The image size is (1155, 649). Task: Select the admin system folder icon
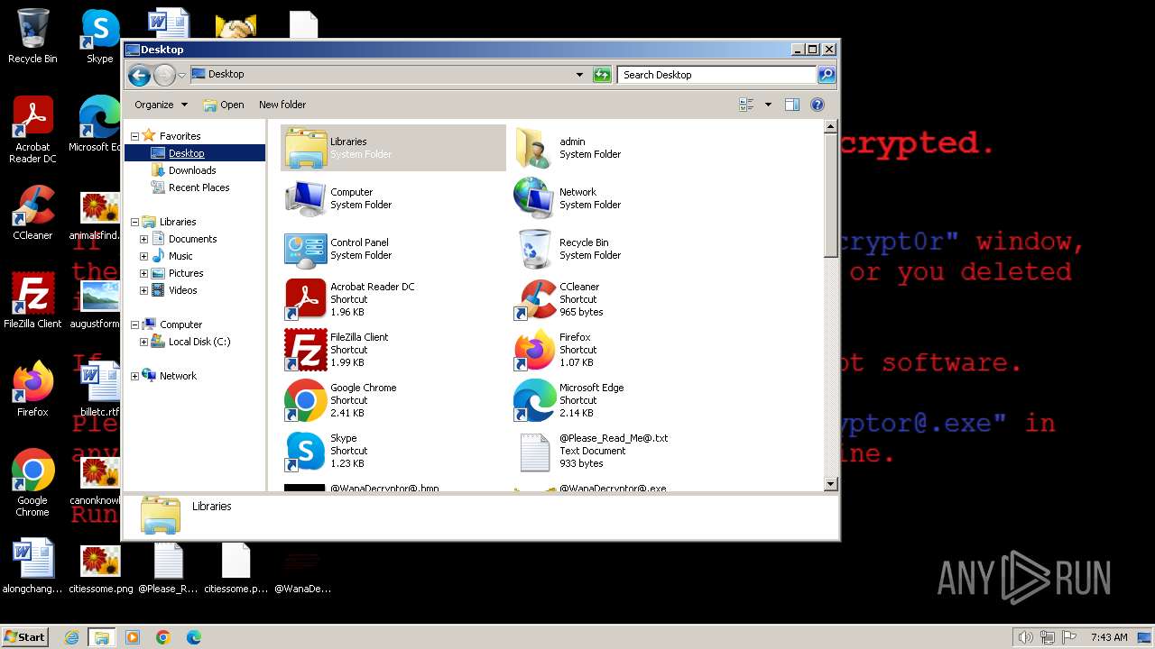534,148
